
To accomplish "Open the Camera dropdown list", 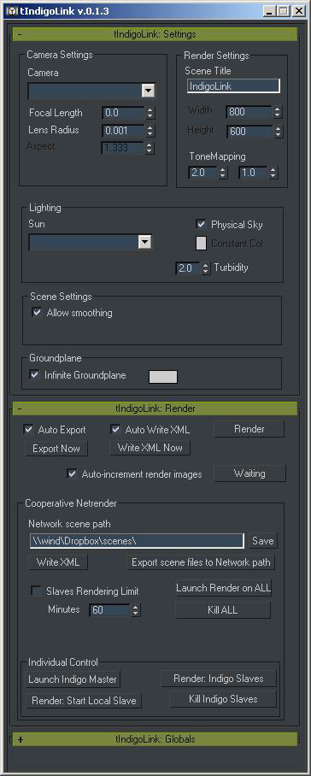I will click(148, 91).
